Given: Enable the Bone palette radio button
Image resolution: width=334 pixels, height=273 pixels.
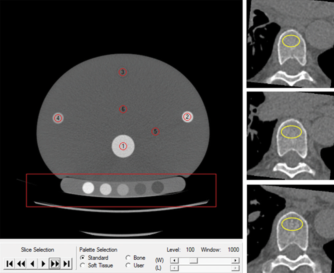Looking at the screenshot, I should (128, 258).
